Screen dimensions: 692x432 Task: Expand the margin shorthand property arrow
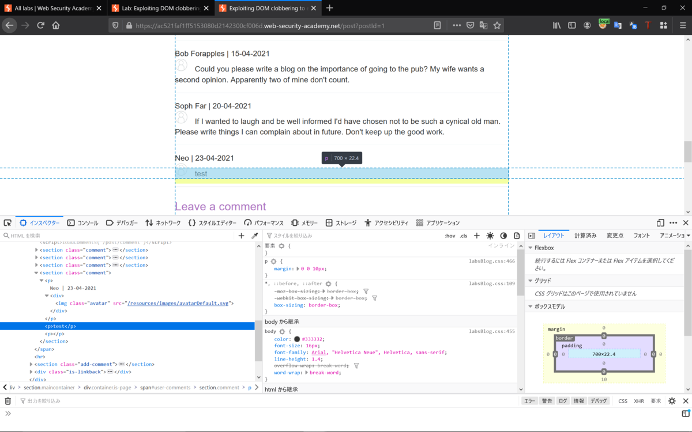click(x=298, y=269)
